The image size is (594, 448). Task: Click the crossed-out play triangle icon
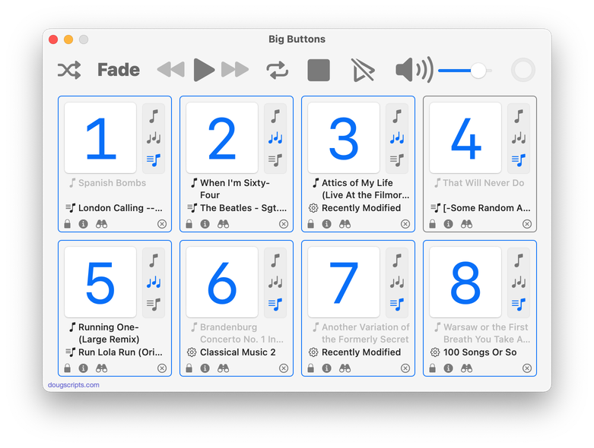tap(363, 70)
